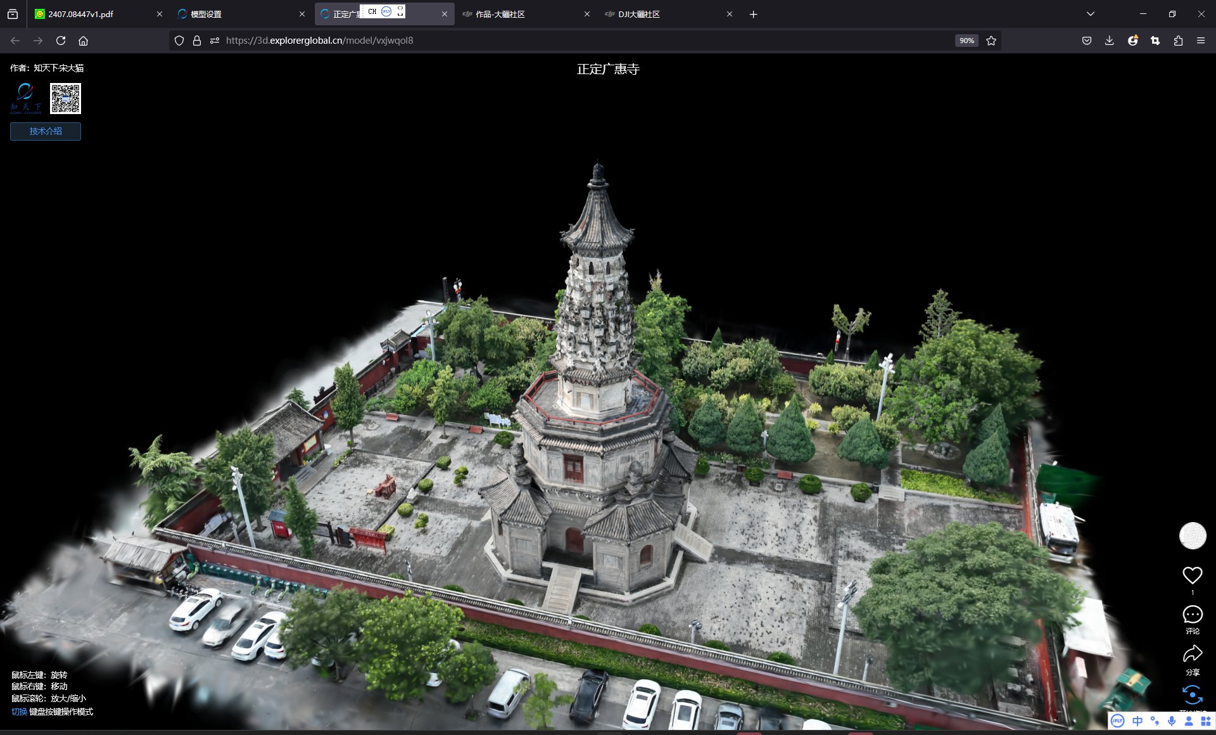The height and width of the screenshot is (735, 1216).
Task: Share the model using the 分享 arrow icon
Action: tap(1193, 654)
